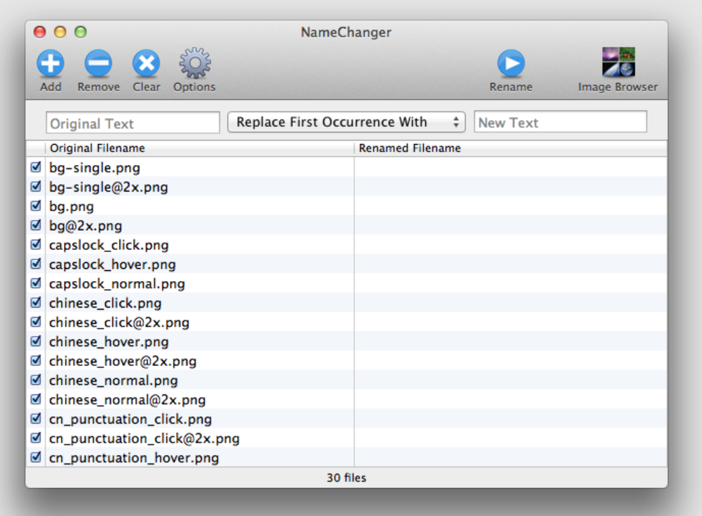Select the chinese_click.png filename
Viewport: 702px width, 516px height.
(105, 303)
